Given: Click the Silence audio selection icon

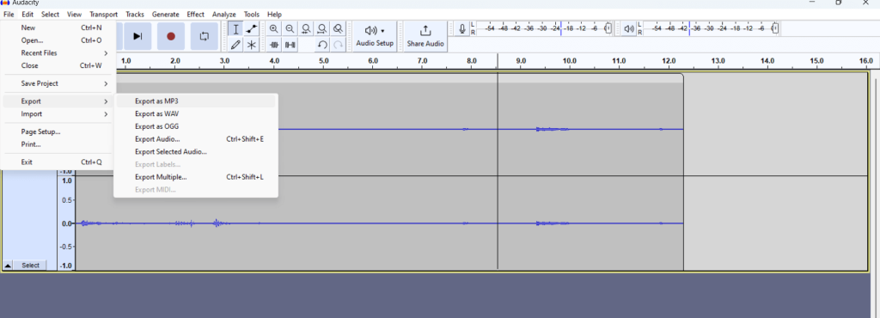Looking at the screenshot, I should (290, 45).
